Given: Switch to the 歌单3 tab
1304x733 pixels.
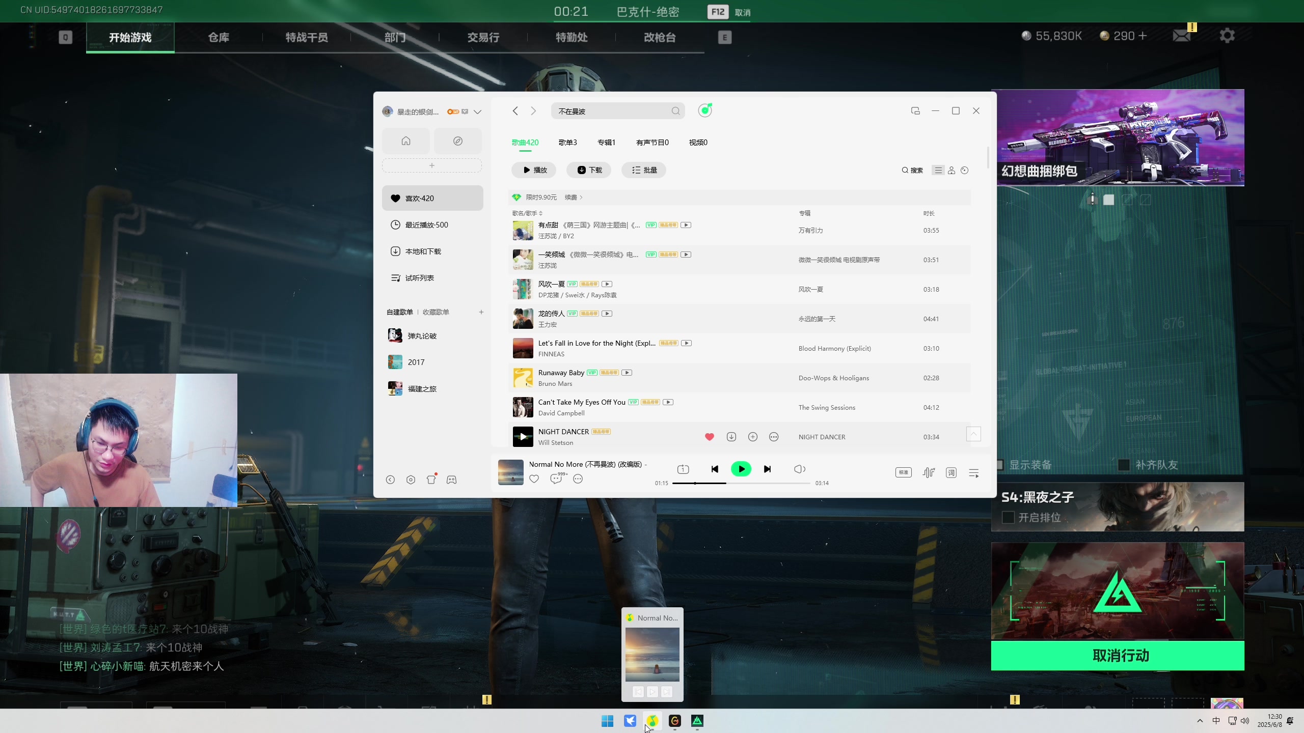Looking at the screenshot, I should [567, 143].
